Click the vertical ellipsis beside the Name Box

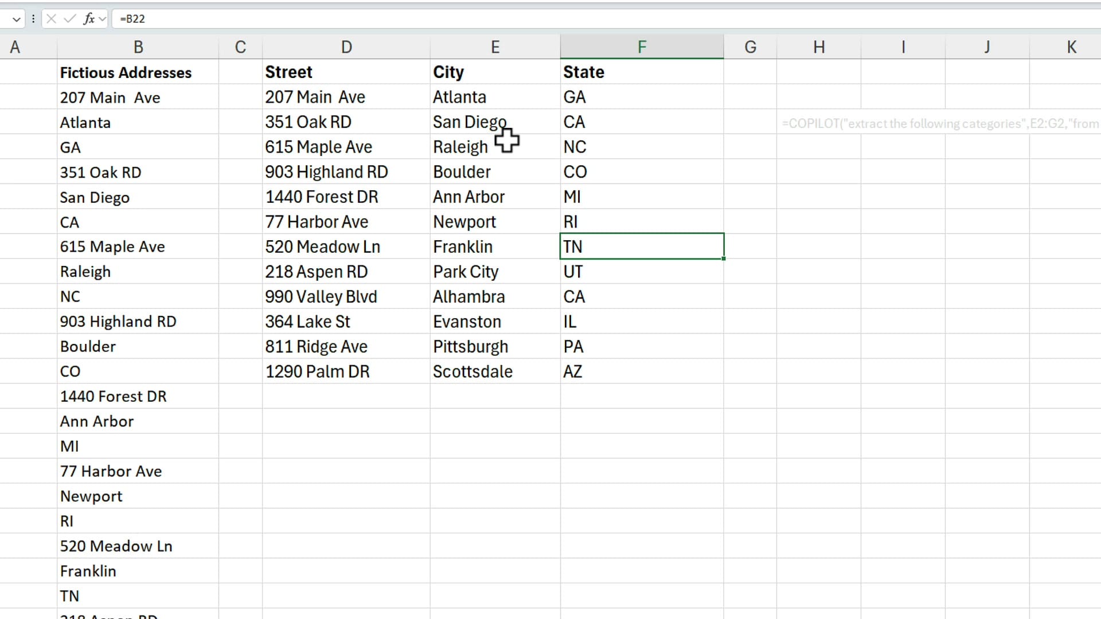click(x=33, y=18)
